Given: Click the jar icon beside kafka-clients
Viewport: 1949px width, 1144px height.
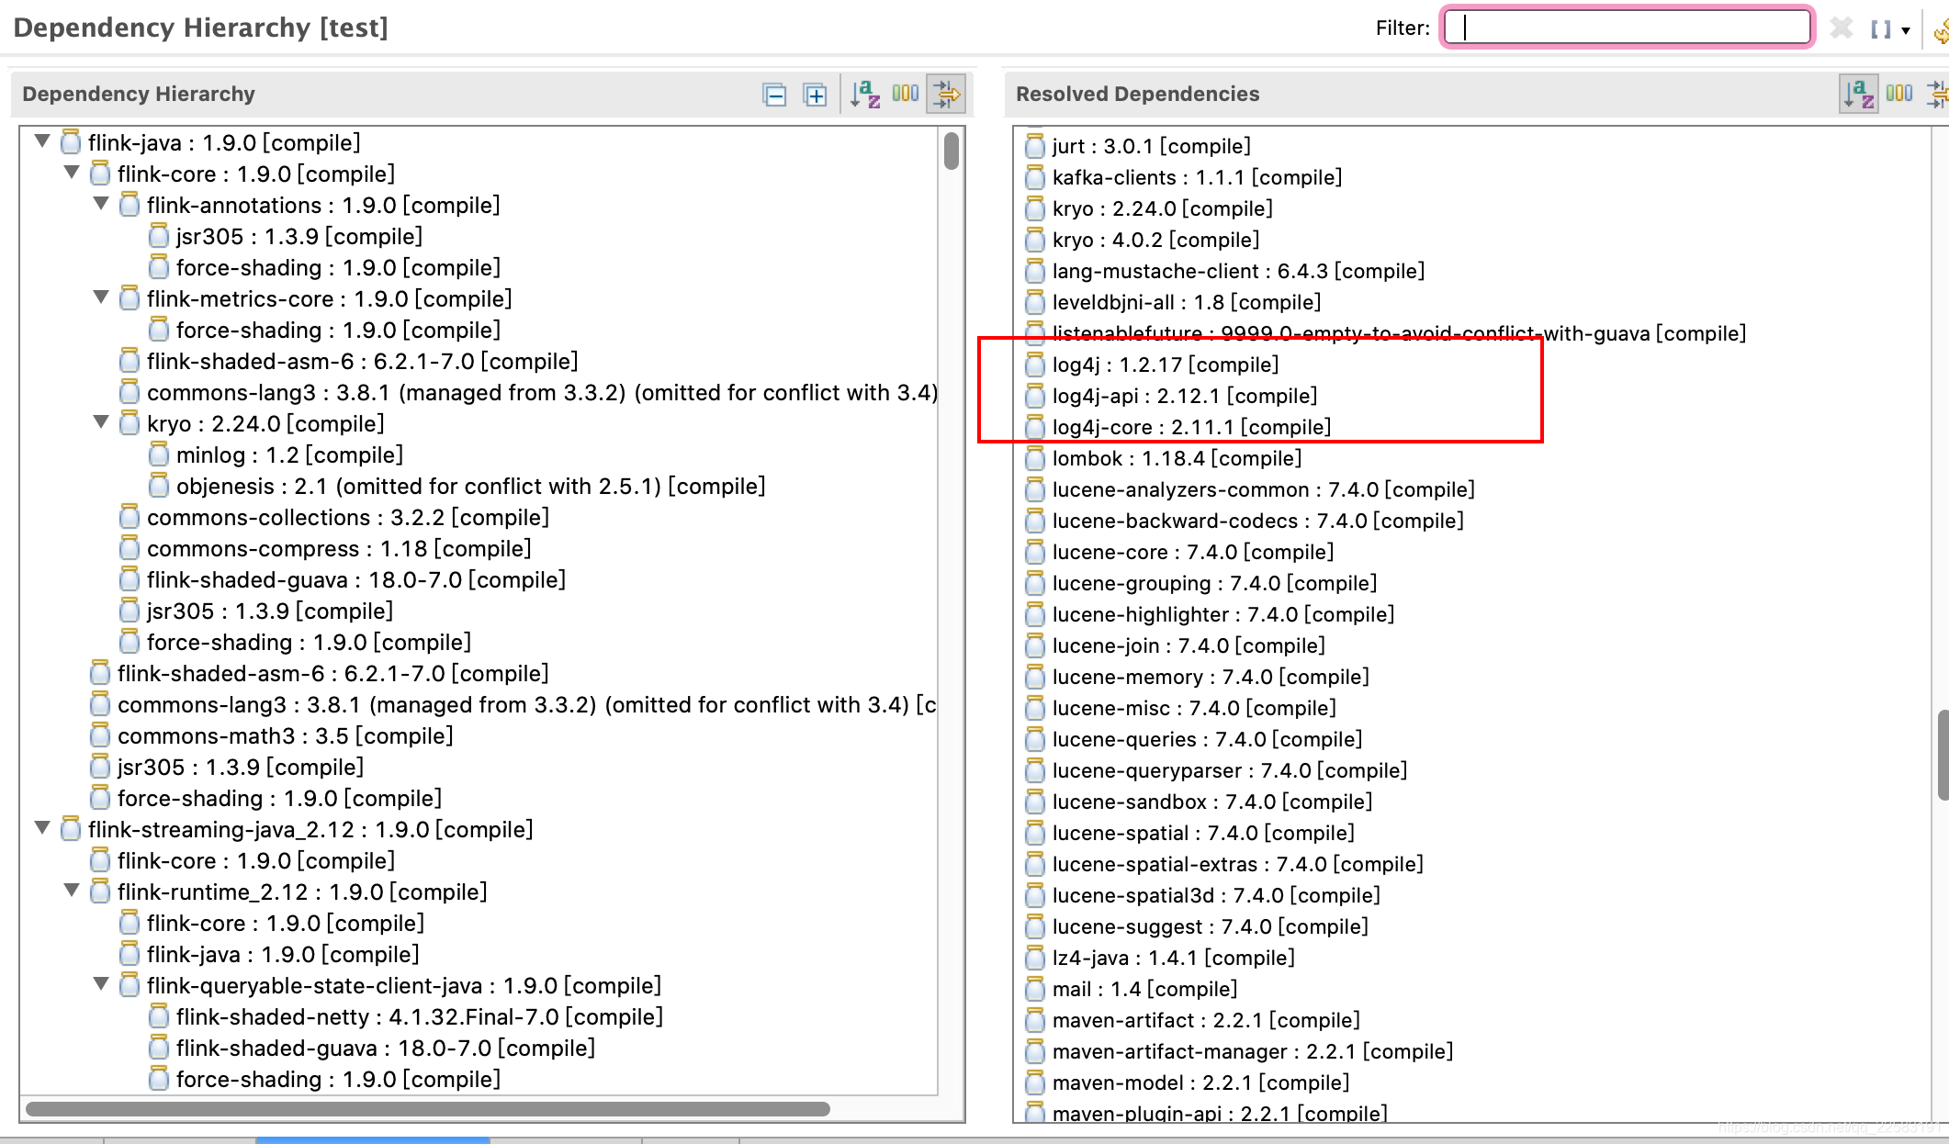Looking at the screenshot, I should 1035,177.
